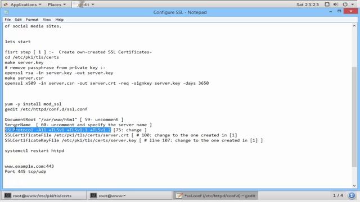Open the Places menu in top panel
The height and width of the screenshot is (202, 360).
tap(57, 4)
